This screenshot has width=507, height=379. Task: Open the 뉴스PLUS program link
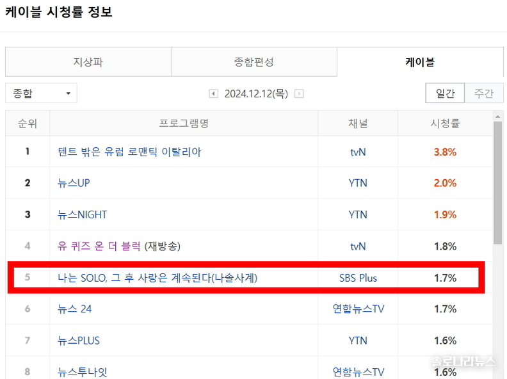point(79,341)
